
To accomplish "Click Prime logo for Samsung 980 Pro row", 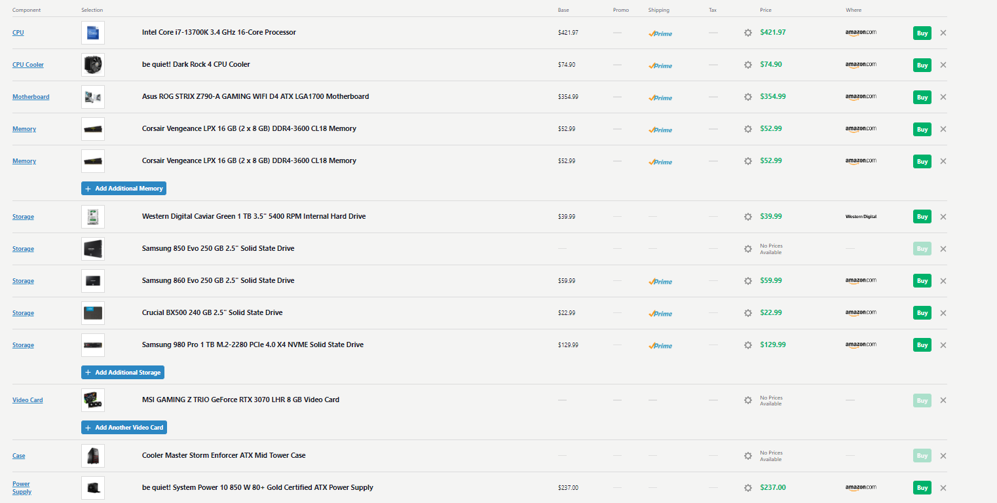I will click(660, 346).
